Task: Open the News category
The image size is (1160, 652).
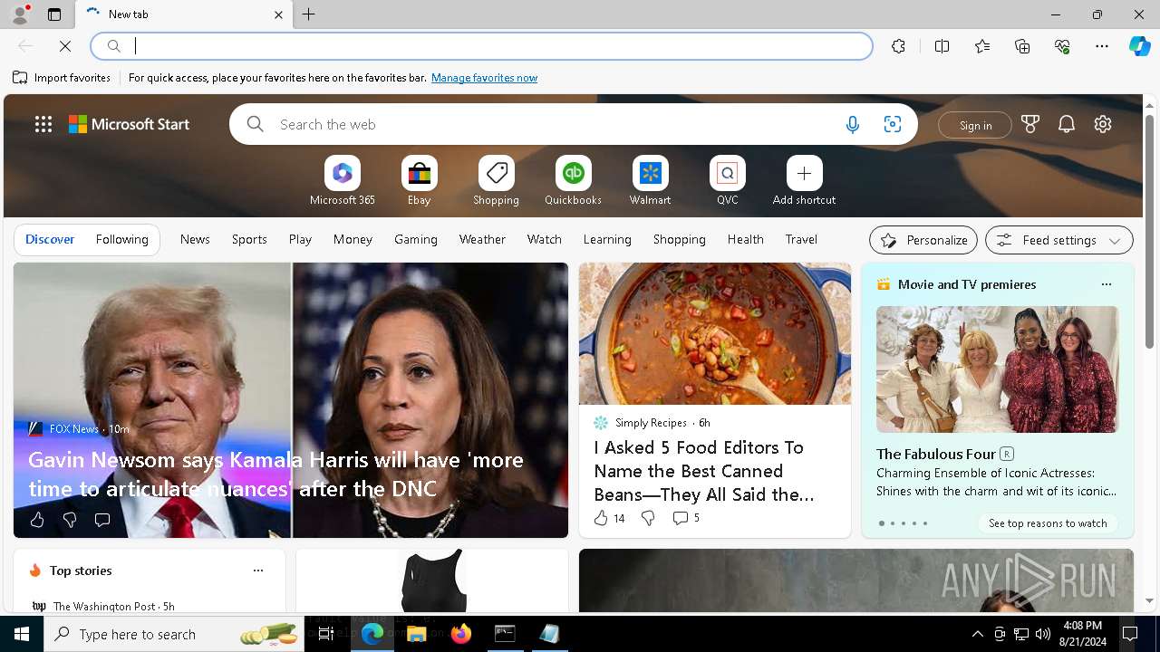Action: (x=195, y=239)
